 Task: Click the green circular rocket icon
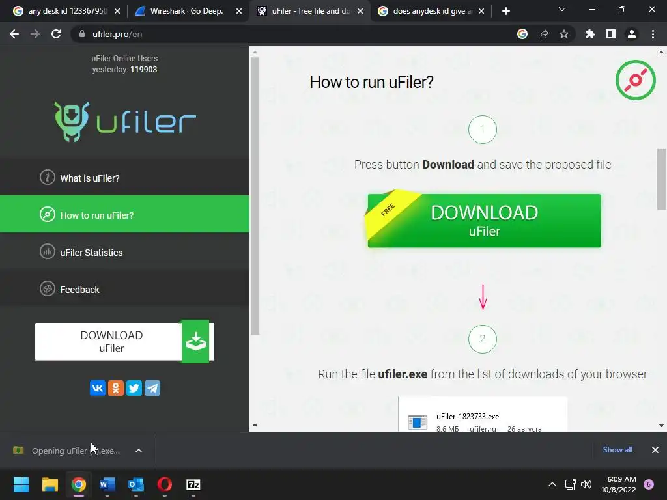[636, 80]
